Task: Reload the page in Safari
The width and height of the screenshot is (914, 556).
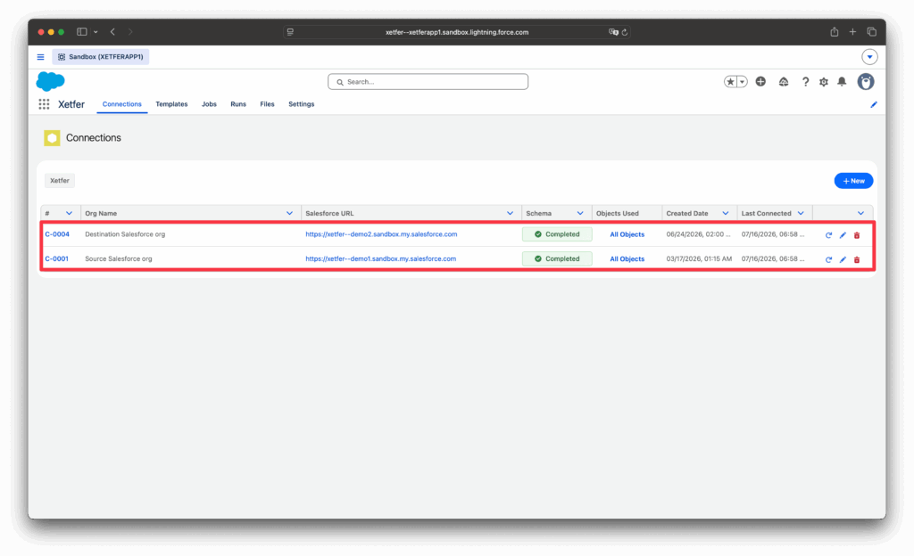Action: 624,33
